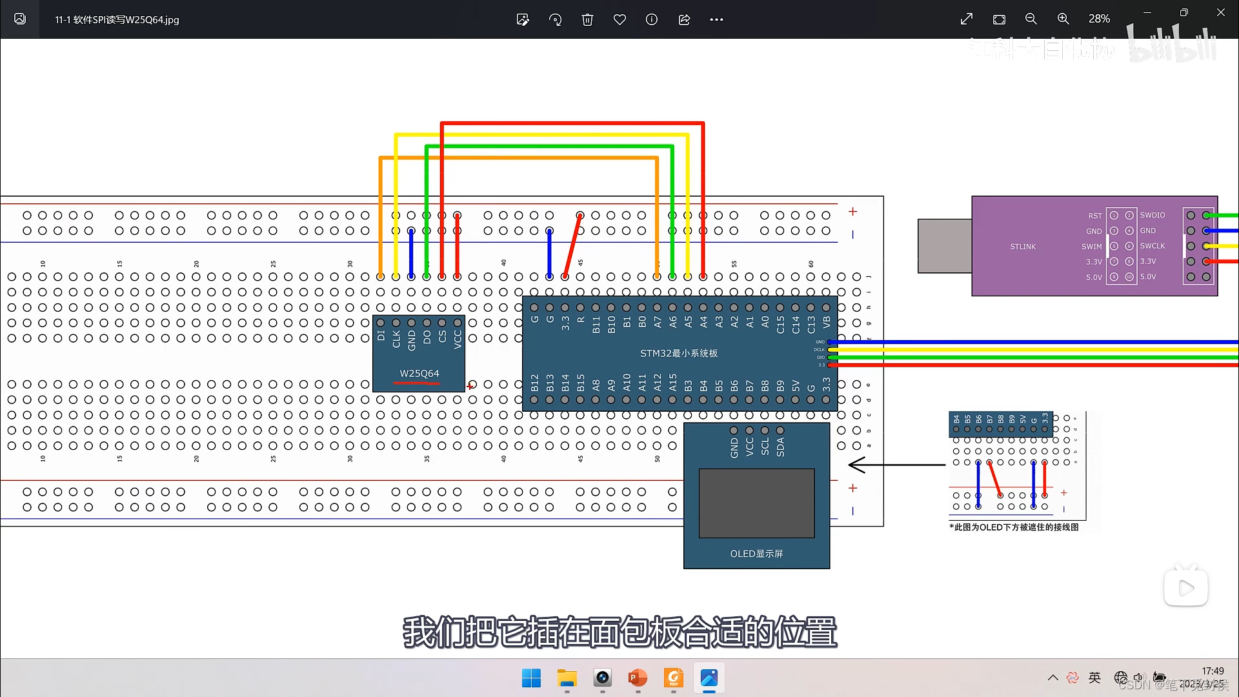
Task: Expand hidden system tray icons chevron
Action: [1053, 678]
